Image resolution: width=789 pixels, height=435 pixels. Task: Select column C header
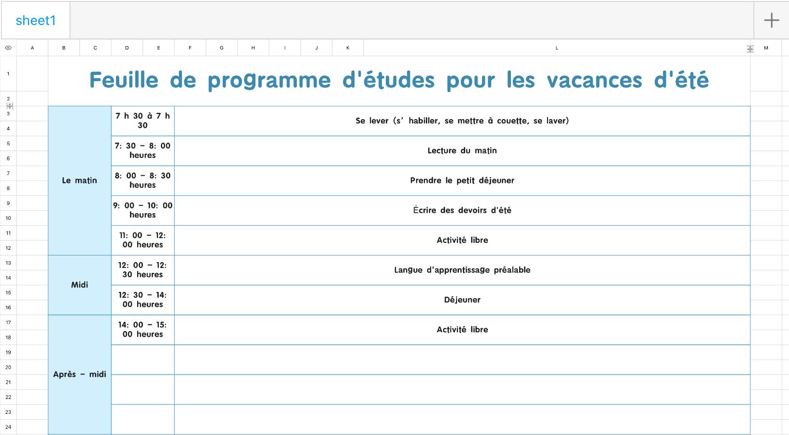click(95, 48)
